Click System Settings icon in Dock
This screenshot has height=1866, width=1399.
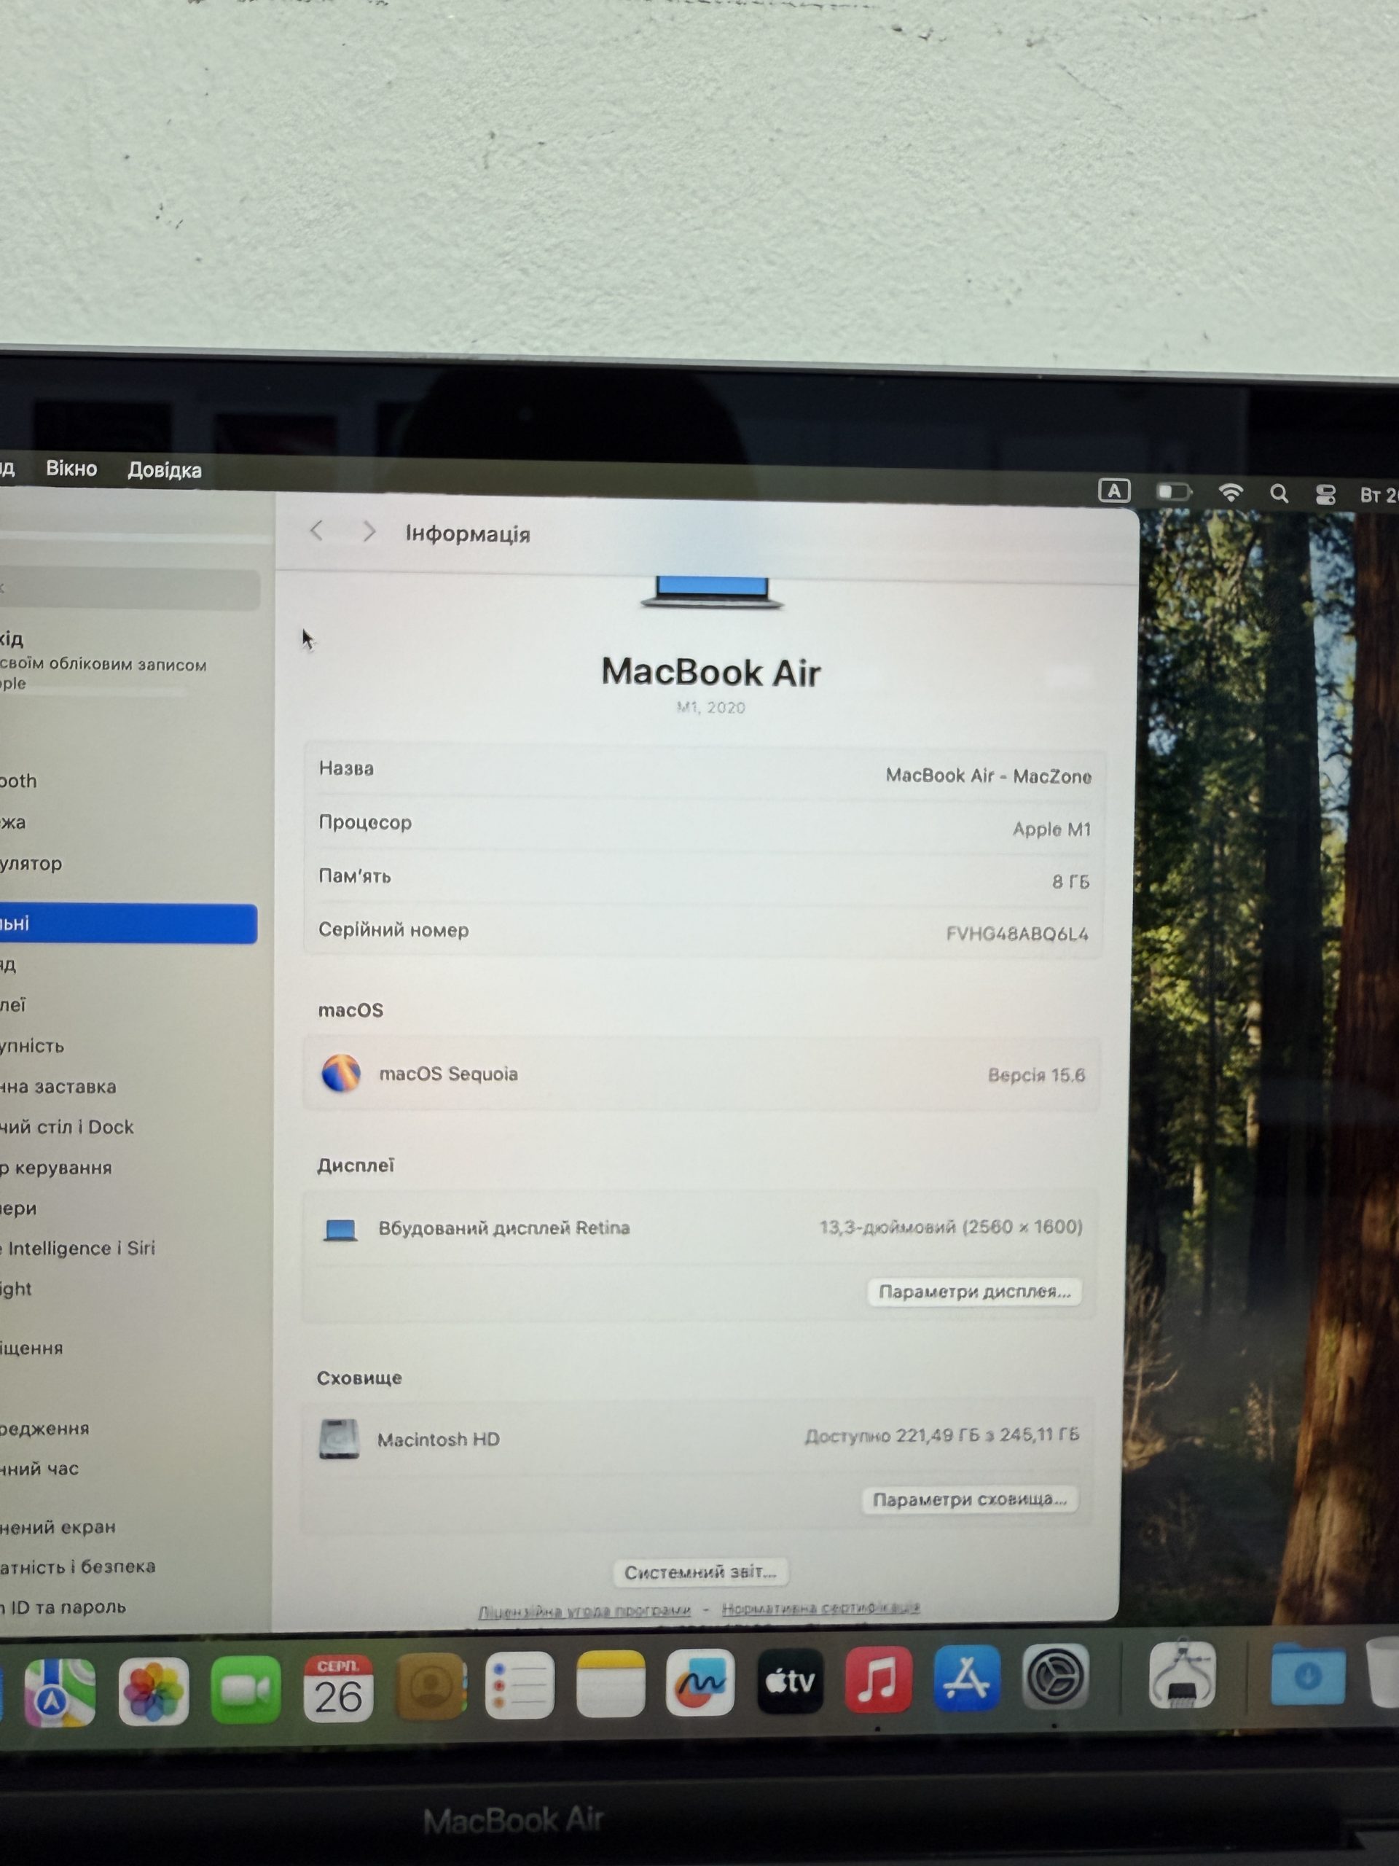click(x=1055, y=1676)
